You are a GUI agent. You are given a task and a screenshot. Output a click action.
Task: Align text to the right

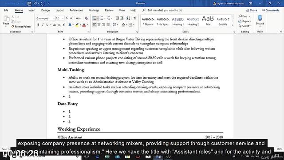tap(103, 25)
